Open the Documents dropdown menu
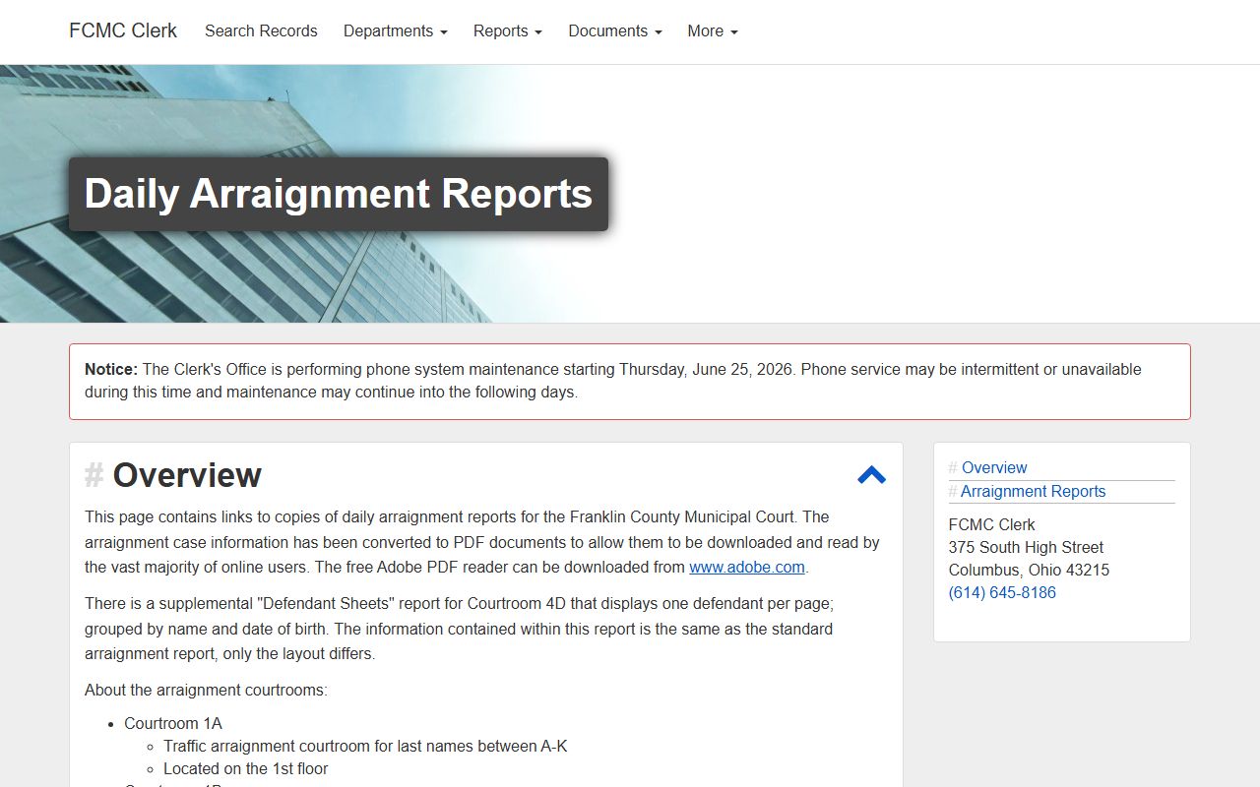This screenshot has height=787, width=1260. 614,30
